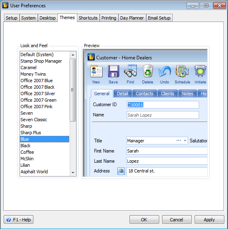Switch to the Setup tab
The image size is (228, 229).
[11, 18]
